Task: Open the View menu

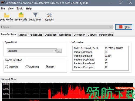Action: pos(11,9)
